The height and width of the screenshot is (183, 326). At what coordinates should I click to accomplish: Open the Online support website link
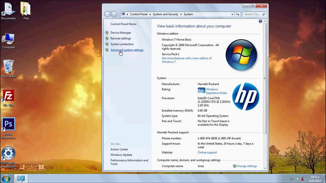[x=207, y=152]
